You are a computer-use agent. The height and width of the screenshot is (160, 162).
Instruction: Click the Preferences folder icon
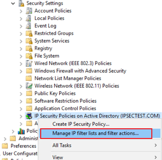point(5,146)
